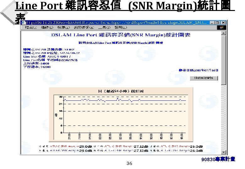245x169 pixels.
Task: Click the x-axis label 19:00
Action: coord(182,136)
